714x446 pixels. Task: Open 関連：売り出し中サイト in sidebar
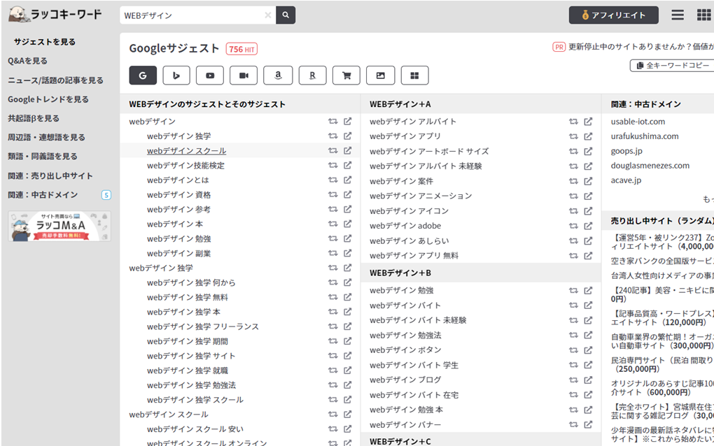[50, 176]
